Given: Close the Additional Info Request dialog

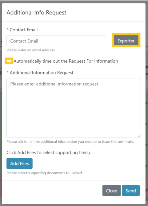Looking at the screenshot, I should pyautogui.click(x=112, y=191).
